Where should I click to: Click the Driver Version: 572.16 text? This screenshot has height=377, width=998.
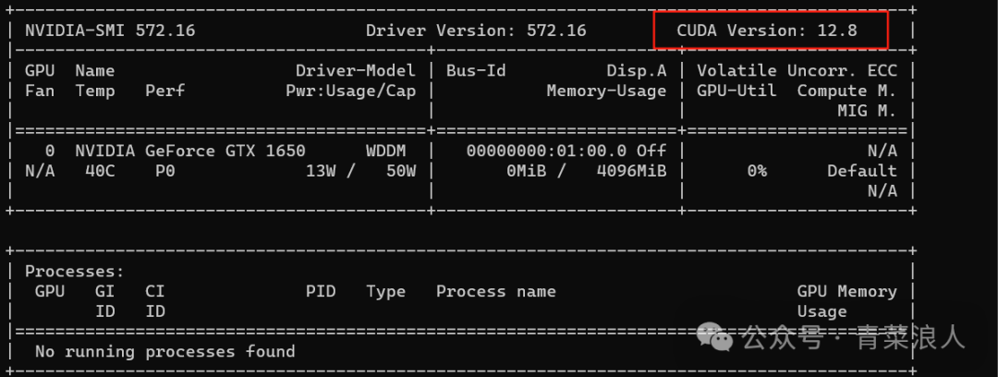(x=476, y=30)
